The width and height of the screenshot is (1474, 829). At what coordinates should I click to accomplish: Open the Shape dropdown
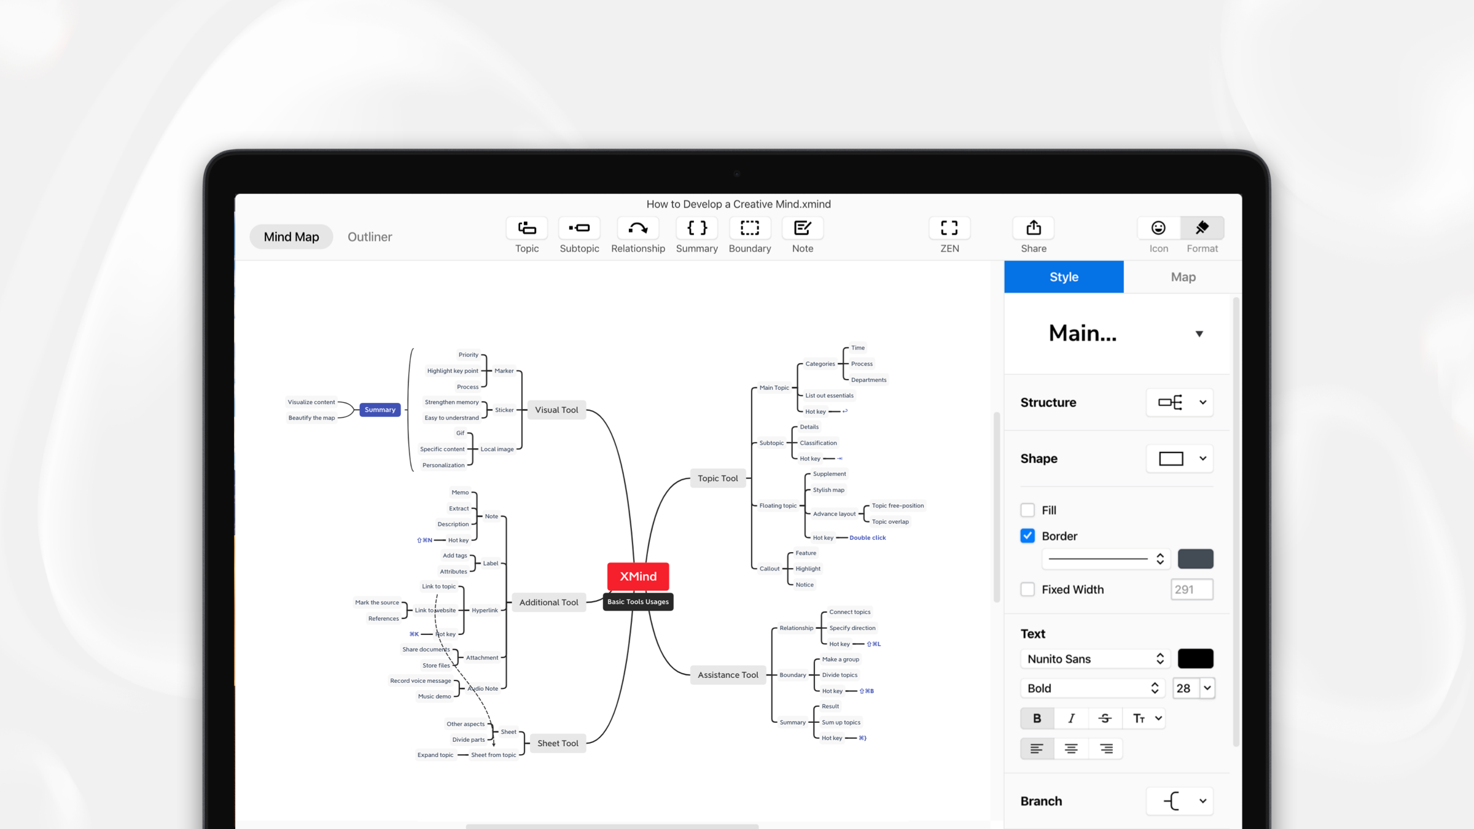[1180, 459]
